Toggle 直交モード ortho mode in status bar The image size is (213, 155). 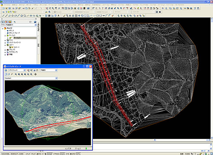pyautogui.click(x=40, y=154)
